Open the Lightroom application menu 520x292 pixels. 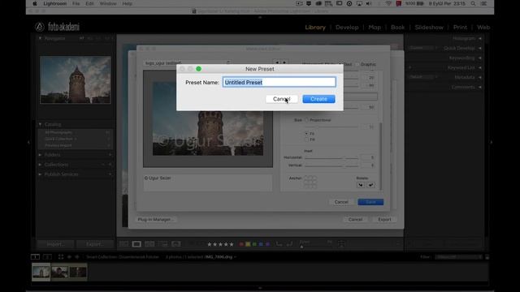point(55,3)
